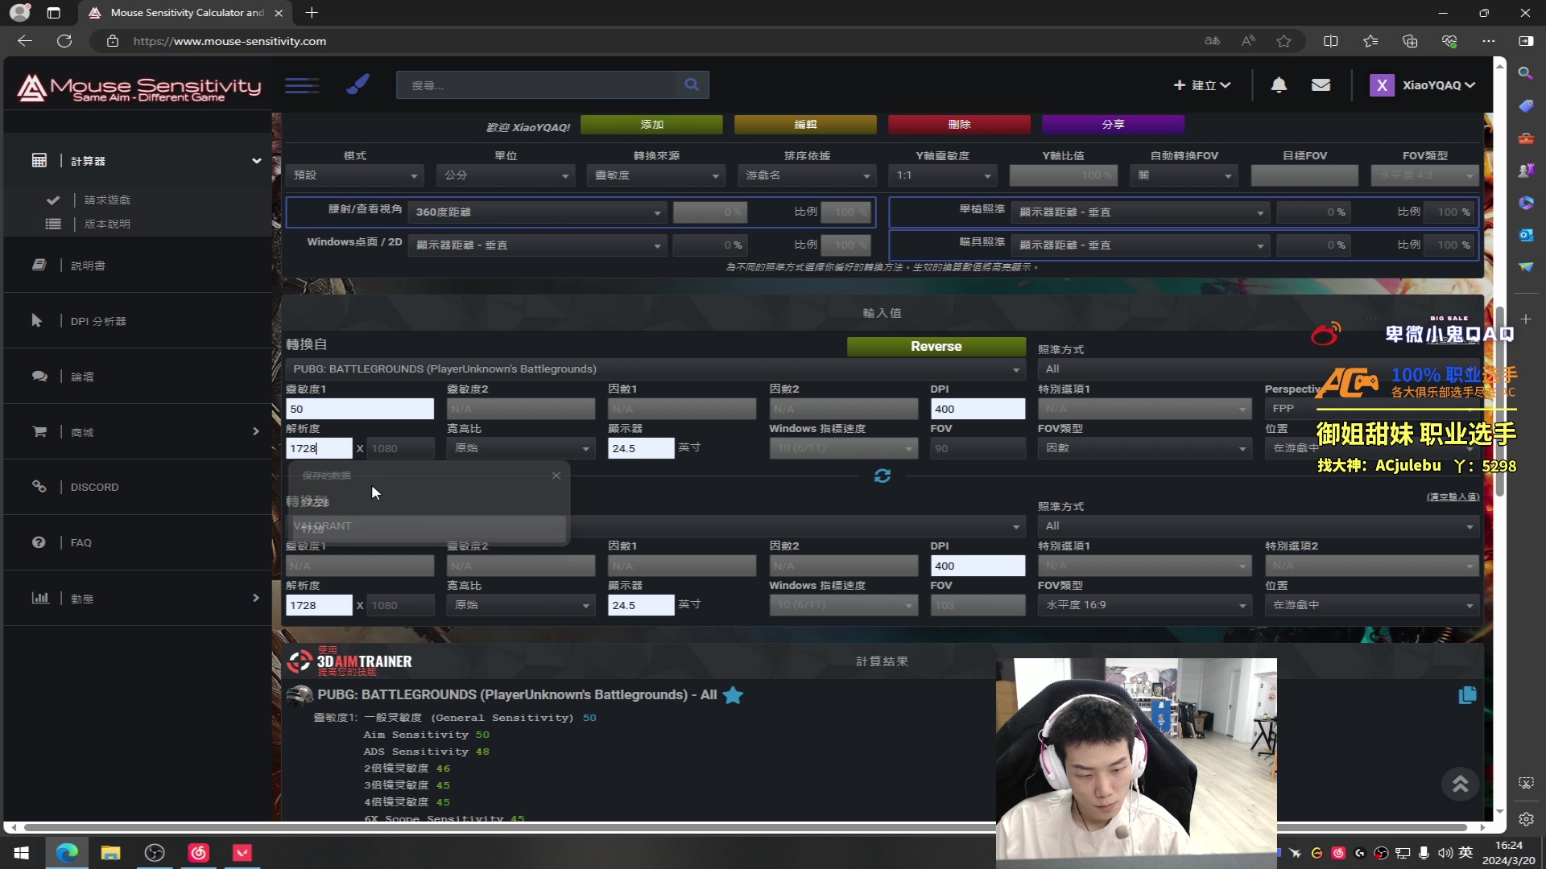Click the red 刪除 button

[x=959, y=125]
